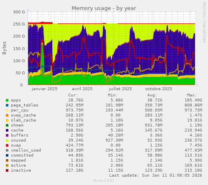Click the apps max value 185.49G
Image resolution: width=208 pixels, height=185 pixels.
(x=193, y=100)
